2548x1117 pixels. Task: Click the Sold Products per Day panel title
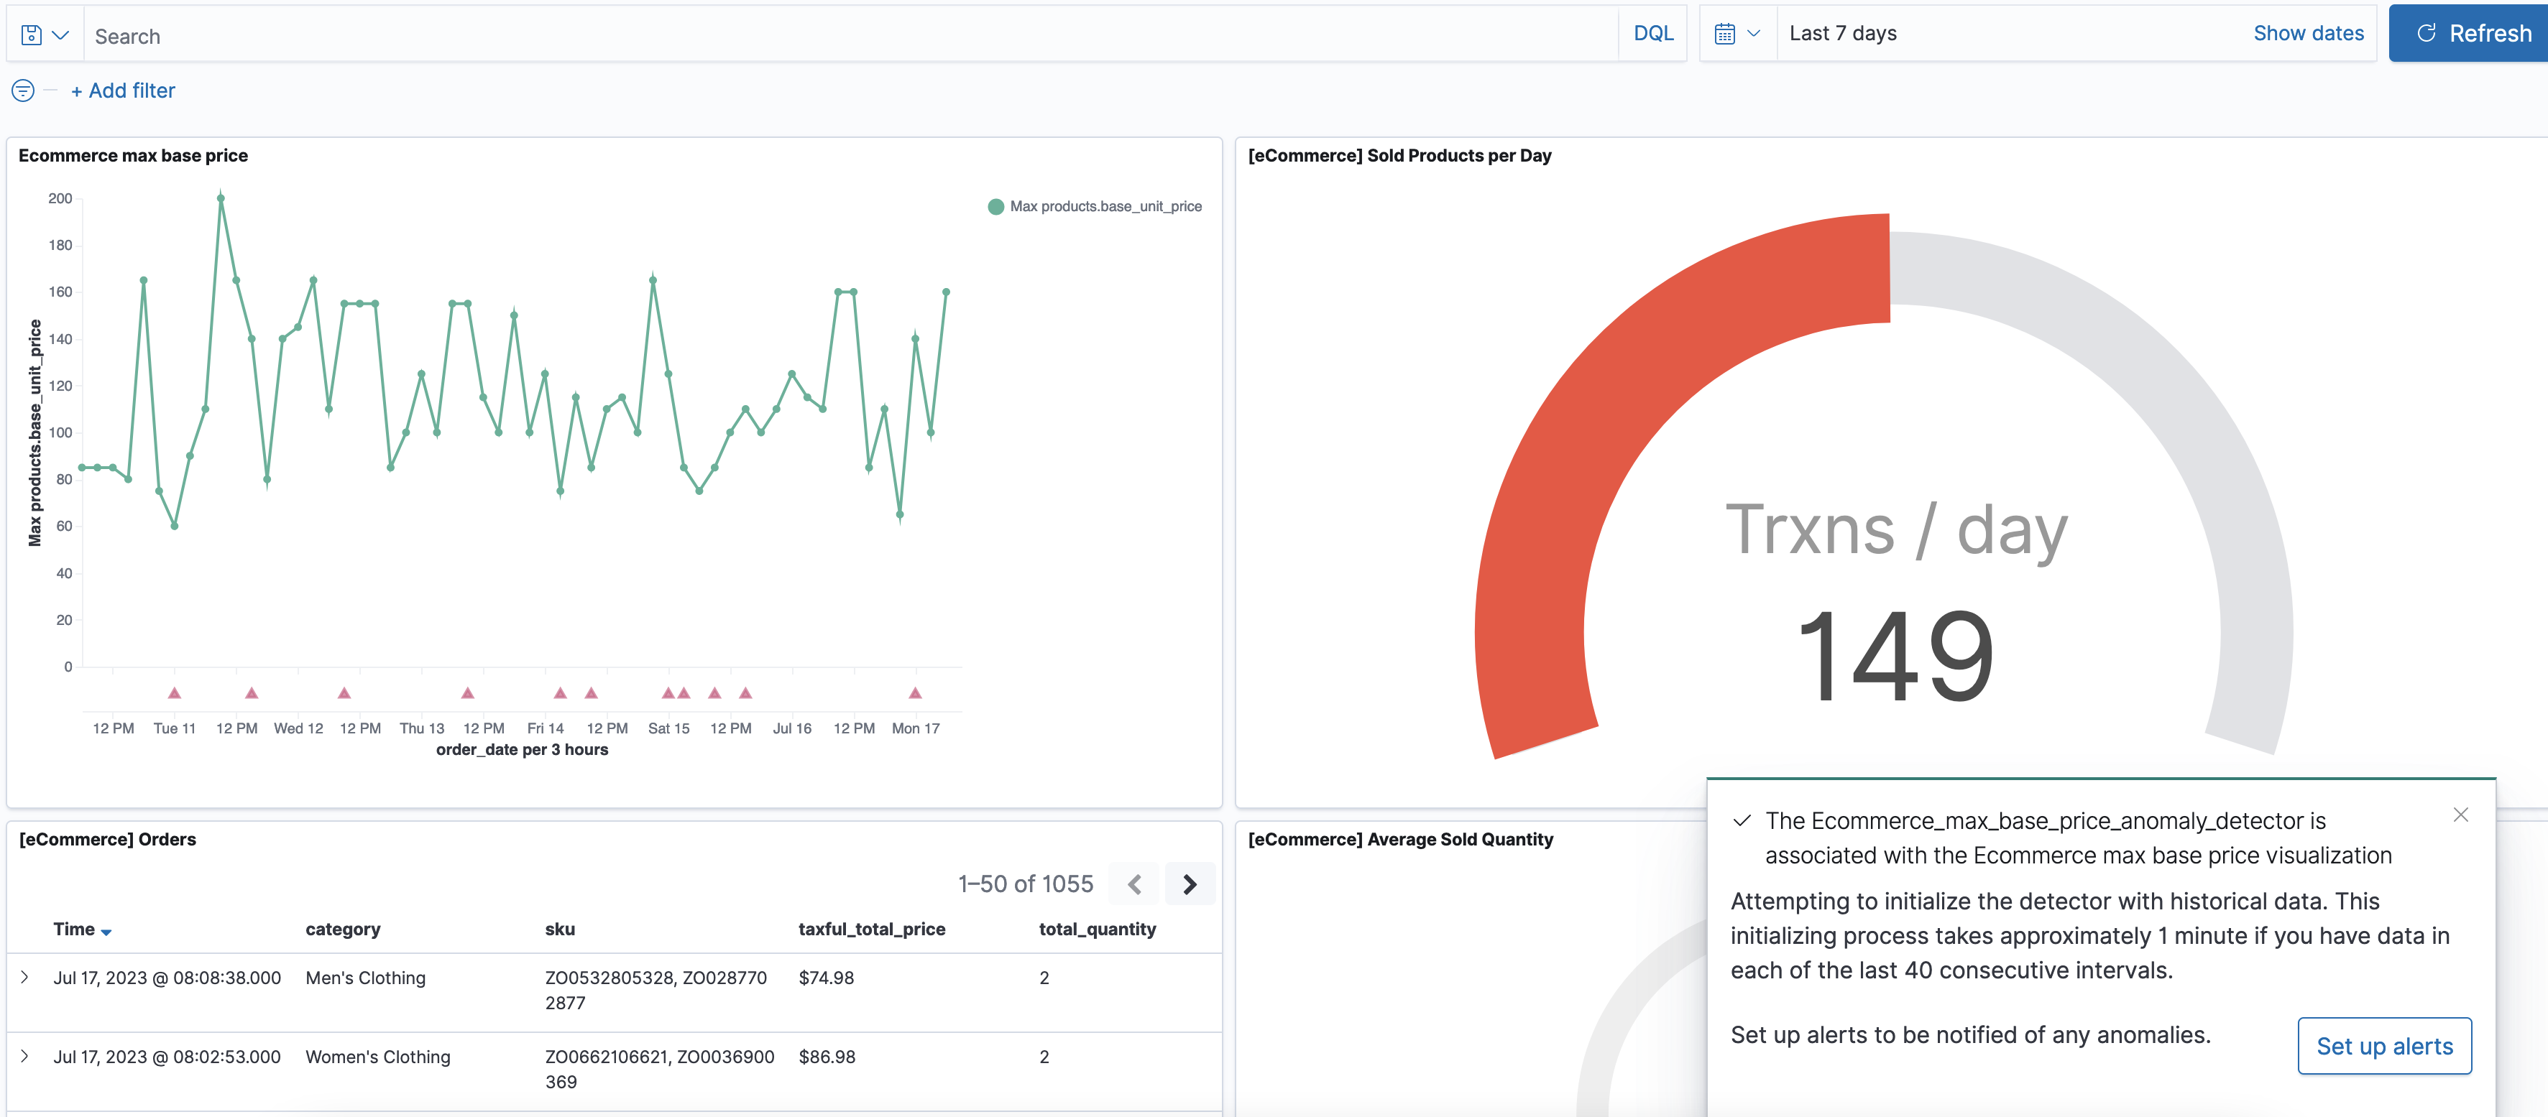(1399, 155)
